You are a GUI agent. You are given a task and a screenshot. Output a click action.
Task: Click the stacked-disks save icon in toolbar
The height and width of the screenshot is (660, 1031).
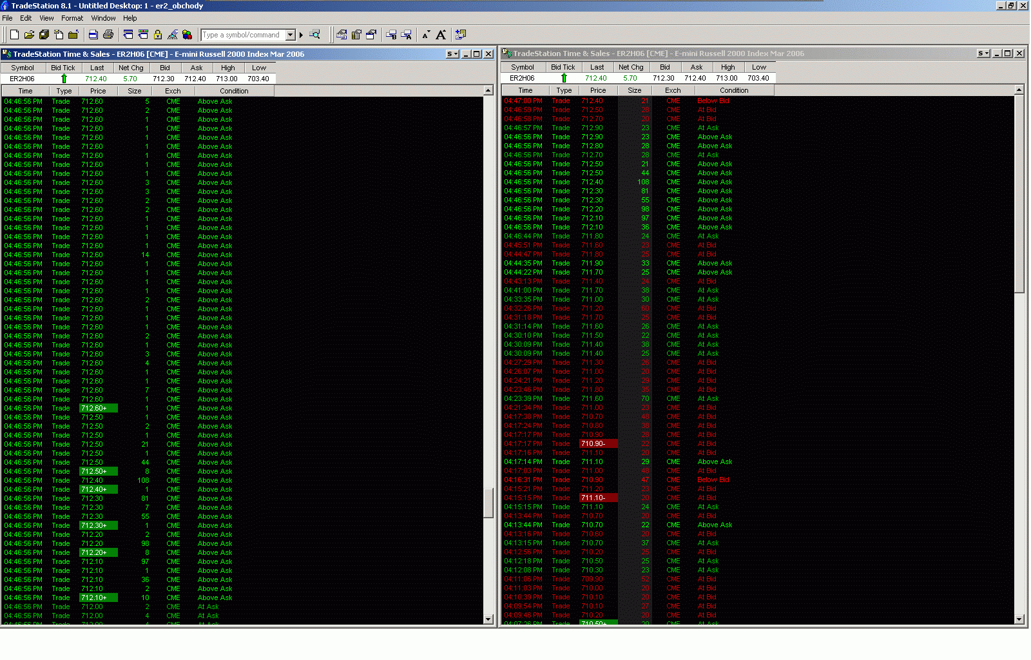44,35
